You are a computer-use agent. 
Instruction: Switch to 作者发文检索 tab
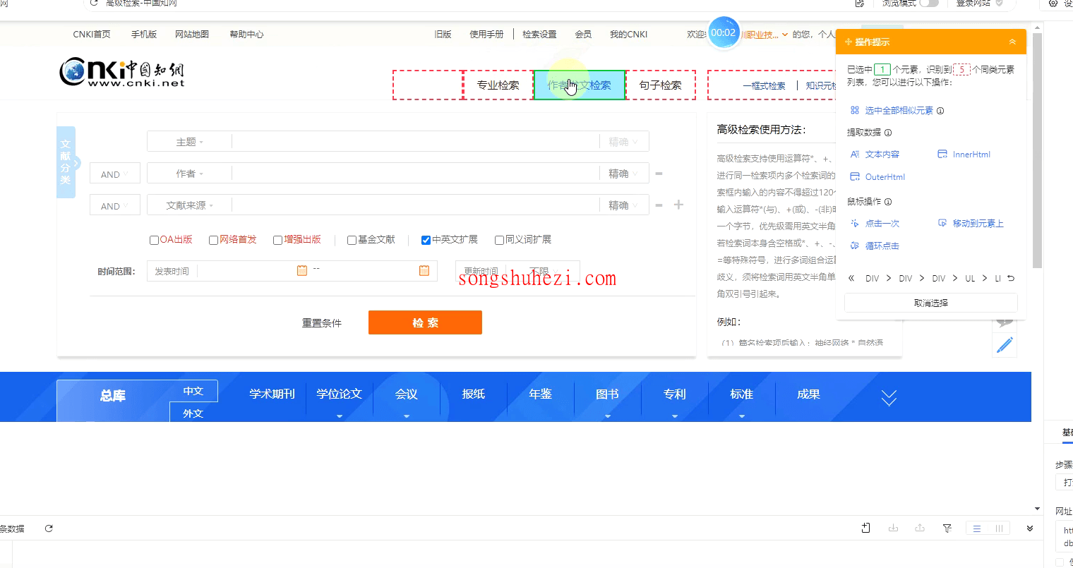pos(580,85)
